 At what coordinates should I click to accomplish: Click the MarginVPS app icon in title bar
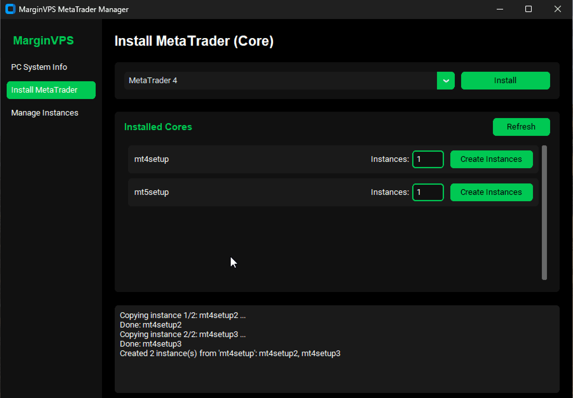pyautogui.click(x=10, y=9)
